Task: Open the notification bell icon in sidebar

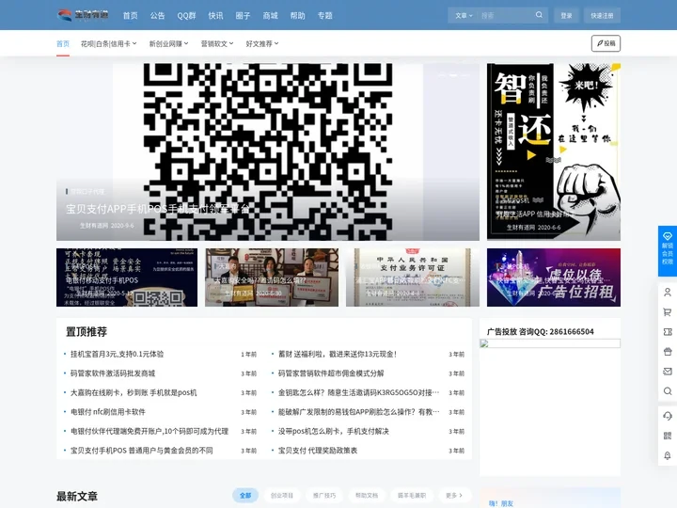Action: point(667,455)
